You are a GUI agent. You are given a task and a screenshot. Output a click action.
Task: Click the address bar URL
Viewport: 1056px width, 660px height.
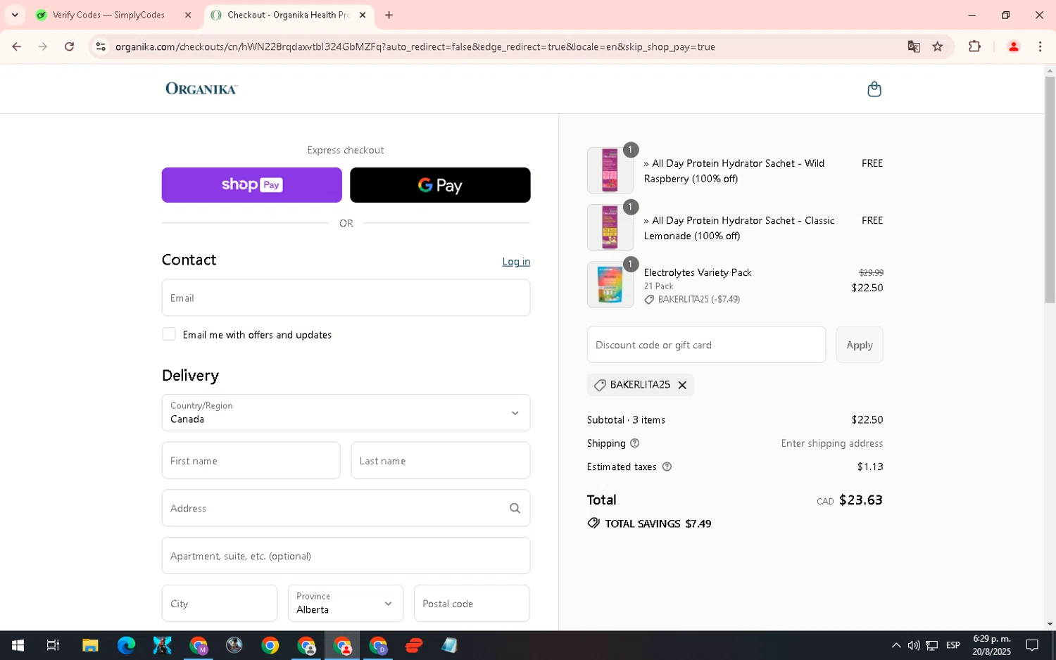coord(415,46)
